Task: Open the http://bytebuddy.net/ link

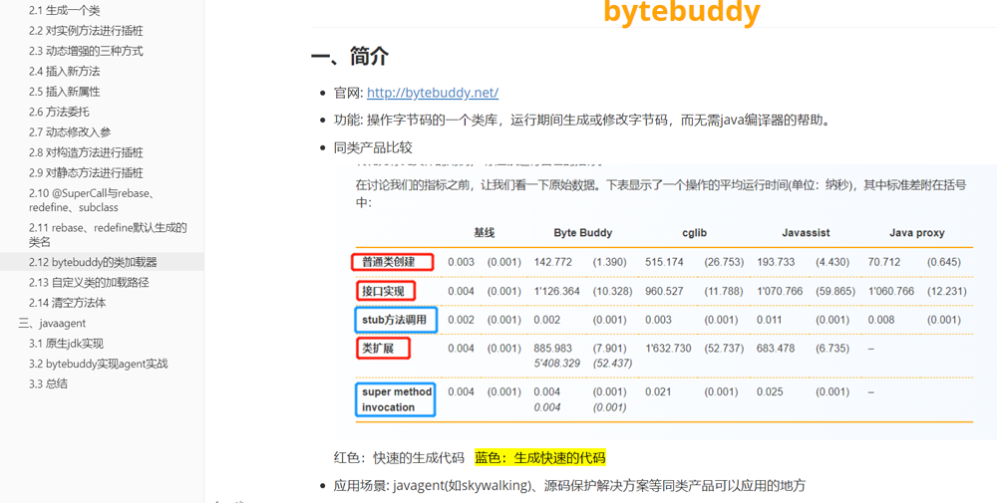Action: click(x=433, y=93)
